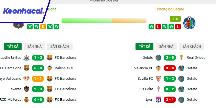Click the Sevilla FC crest icon
Screen dimensions: 216x108
click(x=158, y=79)
